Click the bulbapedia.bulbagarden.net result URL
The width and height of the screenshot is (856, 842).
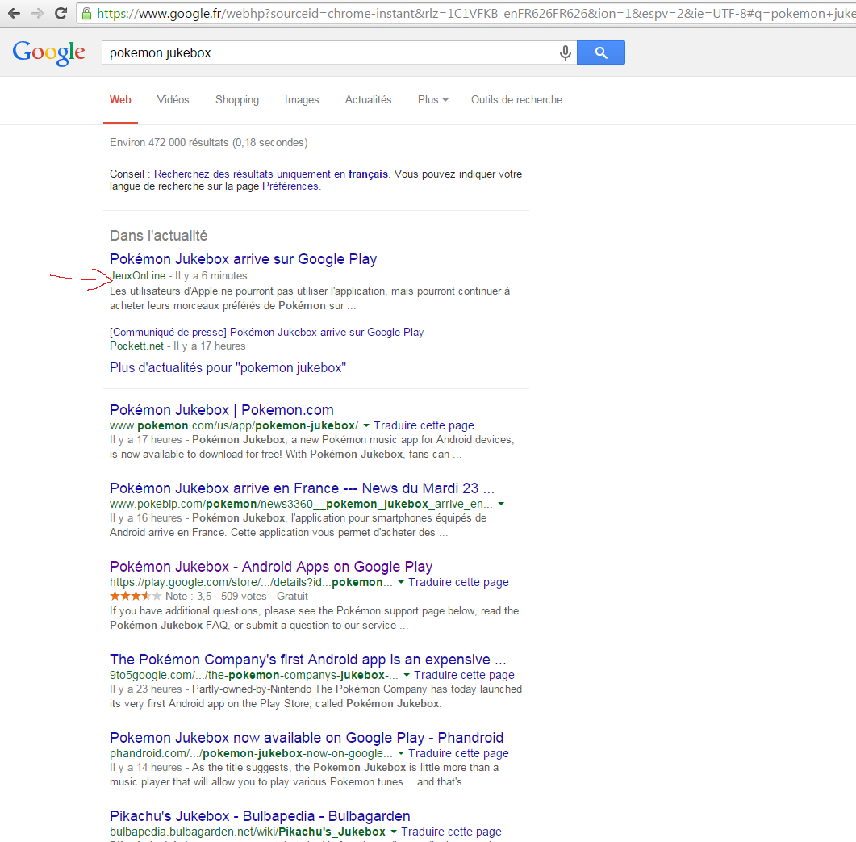(x=248, y=832)
